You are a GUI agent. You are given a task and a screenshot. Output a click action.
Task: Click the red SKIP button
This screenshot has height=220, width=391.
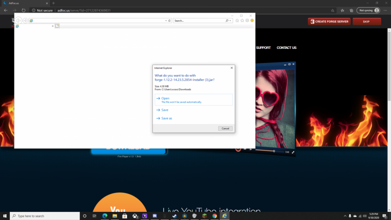366,21
